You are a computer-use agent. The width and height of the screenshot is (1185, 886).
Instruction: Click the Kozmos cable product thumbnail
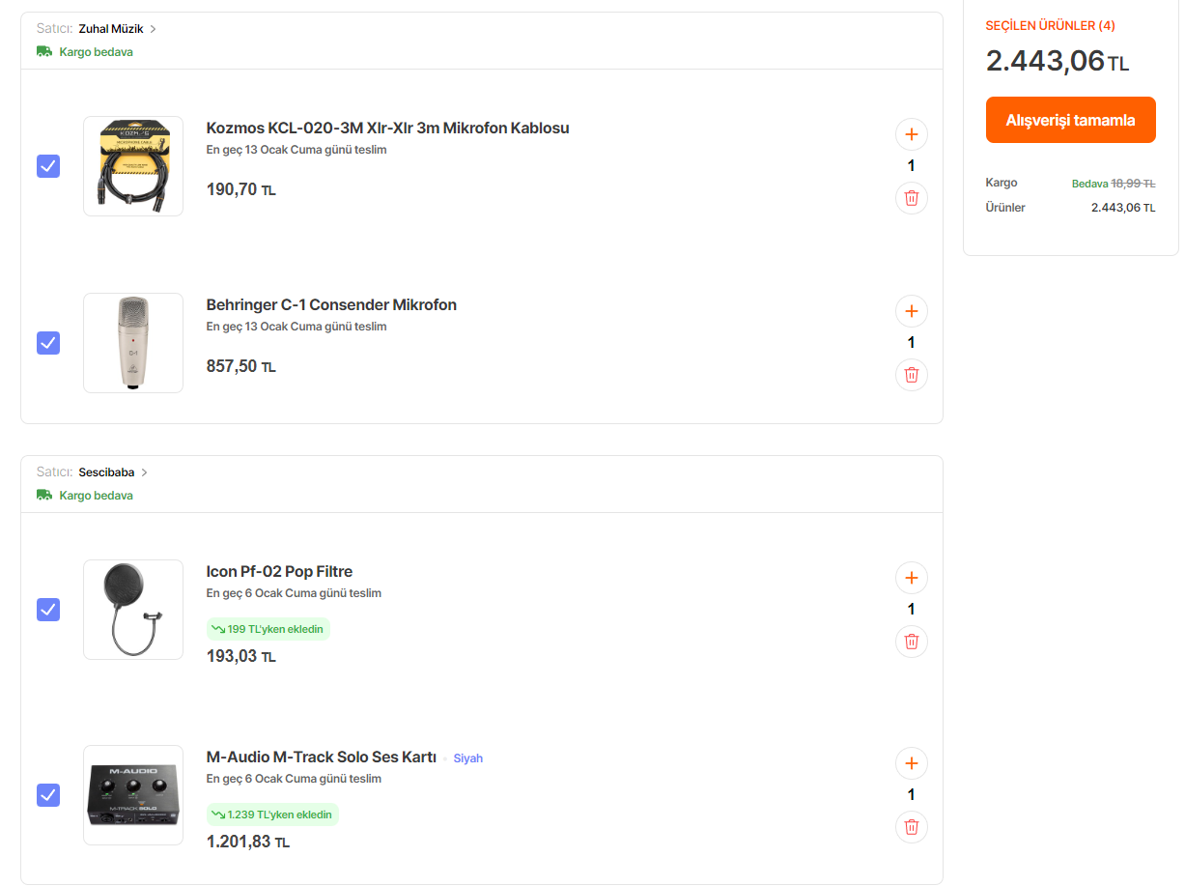pos(133,166)
